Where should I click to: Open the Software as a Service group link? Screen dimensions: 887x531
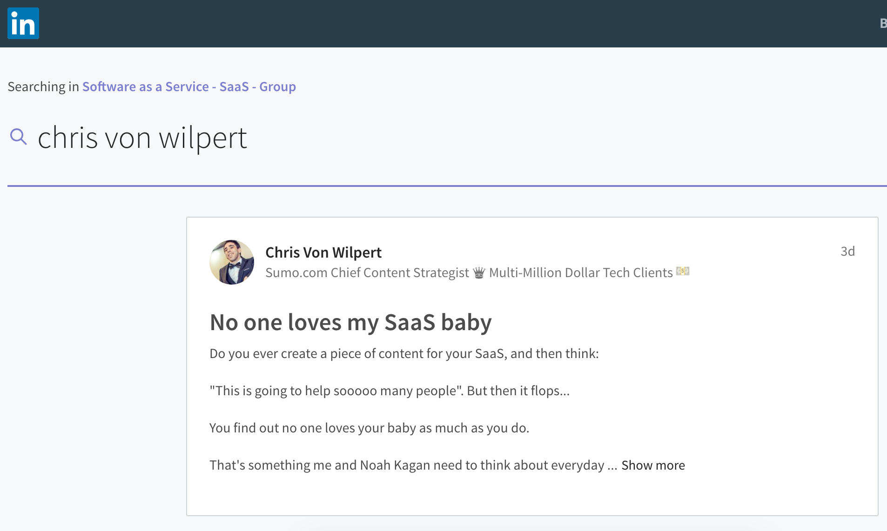pyautogui.click(x=189, y=86)
